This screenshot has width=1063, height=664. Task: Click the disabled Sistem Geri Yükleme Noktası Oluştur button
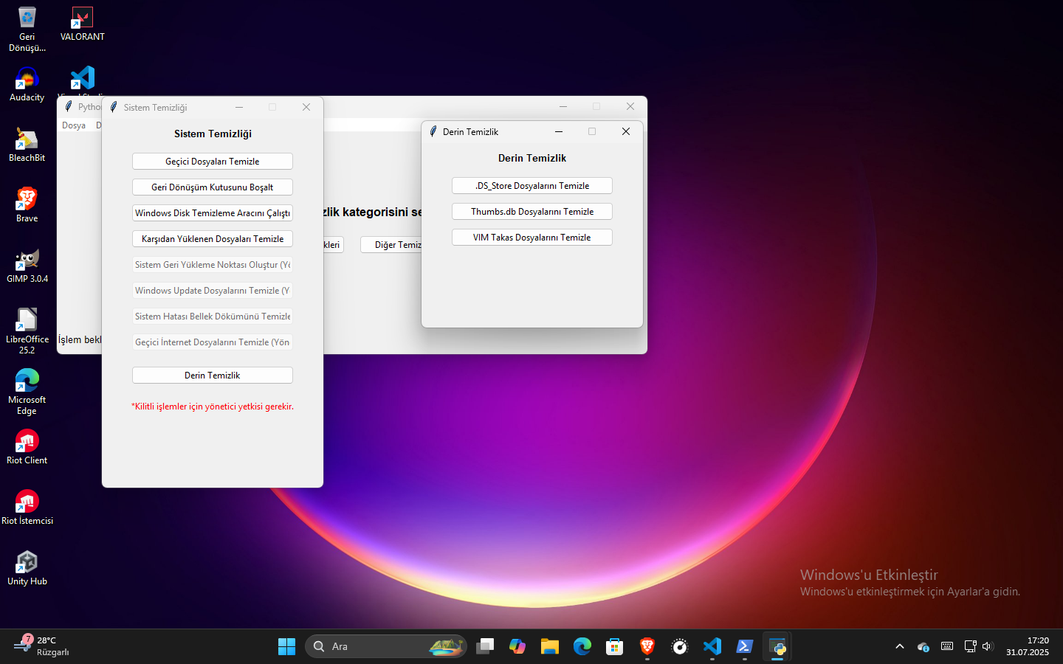[213, 265]
